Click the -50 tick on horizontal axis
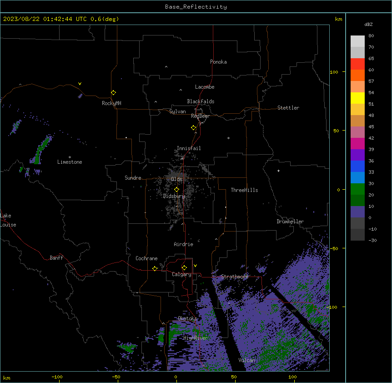The height and width of the screenshot is (383, 392). [116, 377]
